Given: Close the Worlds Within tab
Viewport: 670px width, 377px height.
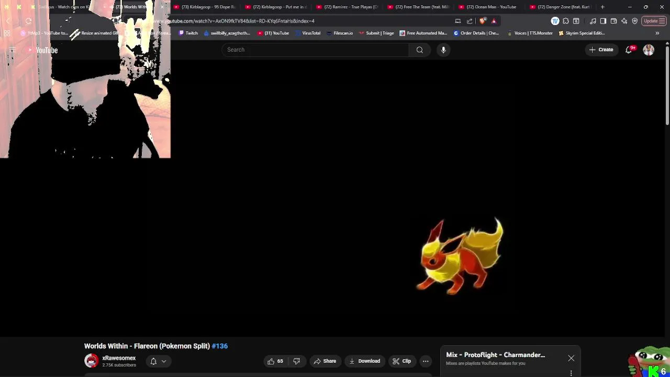Looking at the screenshot, I should (x=162, y=7).
